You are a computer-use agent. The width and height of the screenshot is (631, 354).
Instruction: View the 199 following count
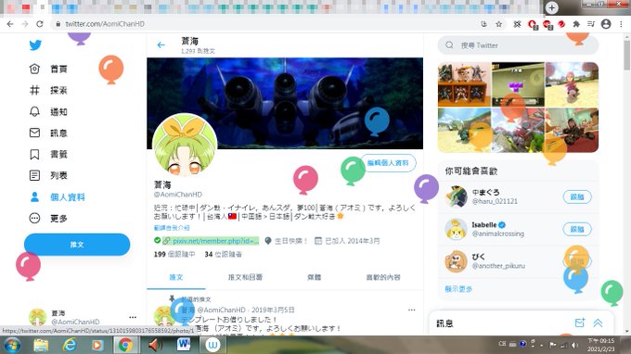174,254
